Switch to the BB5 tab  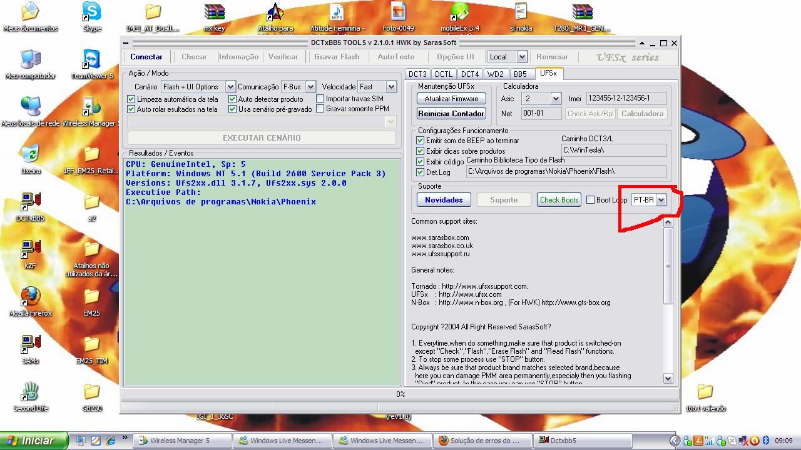pyautogui.click(x=521, y=74)
